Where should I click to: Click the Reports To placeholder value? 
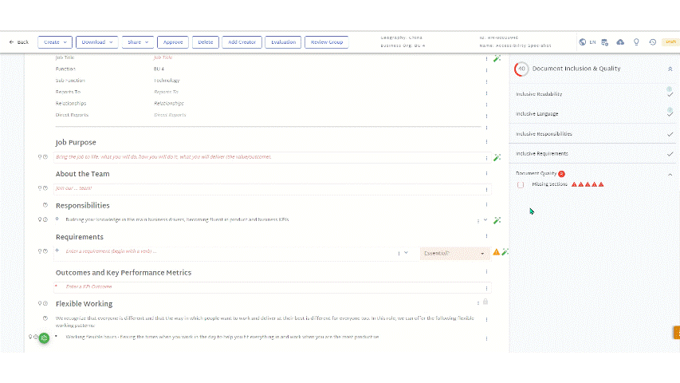(166, 92)
